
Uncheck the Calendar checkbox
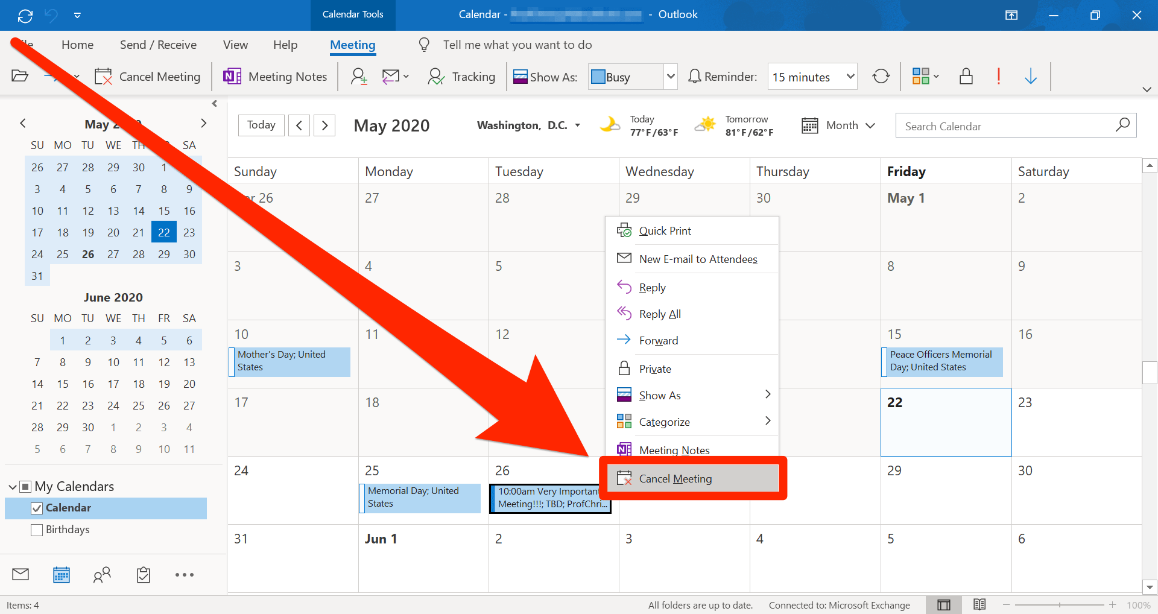pyautogui.click(x=37, y=508)
